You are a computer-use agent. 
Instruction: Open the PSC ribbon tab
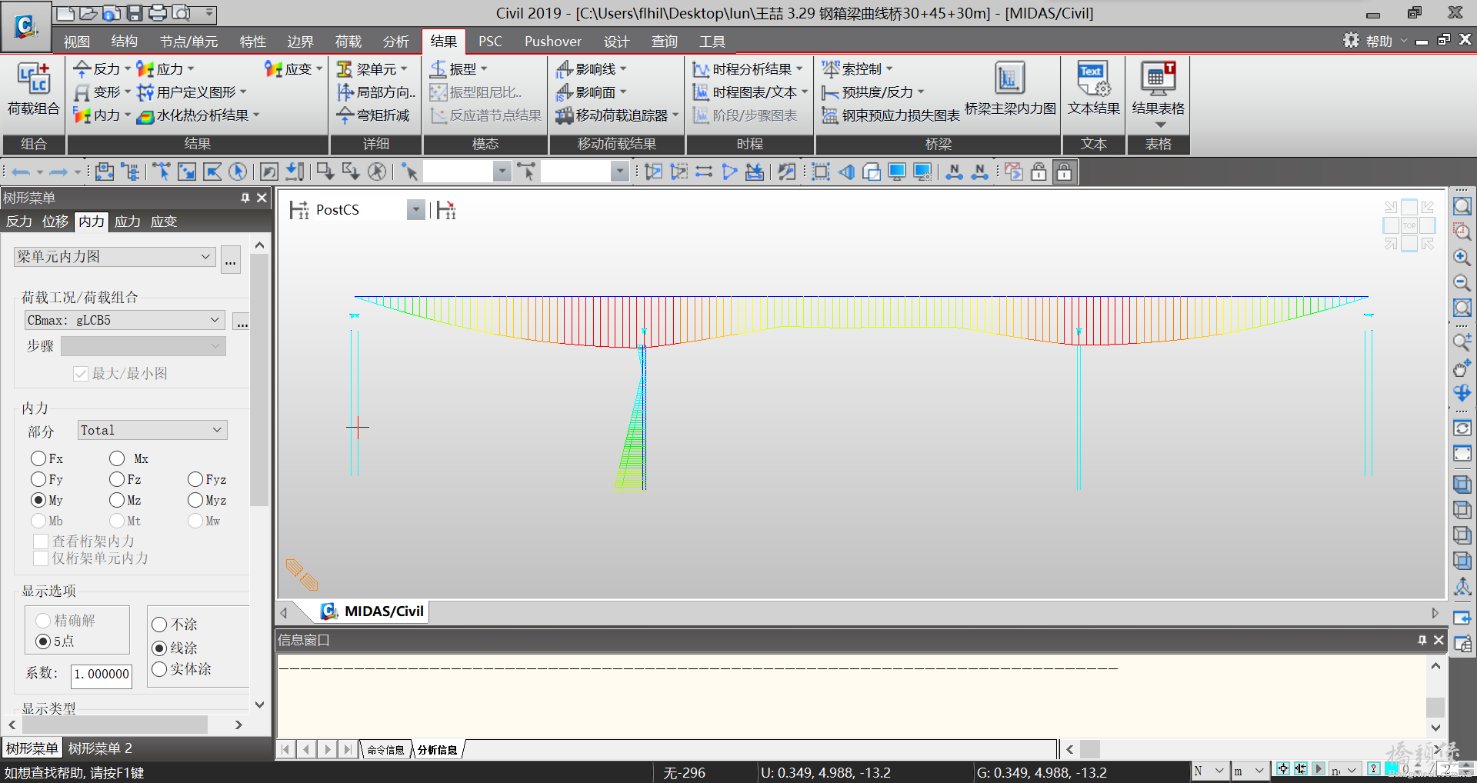pyautogui.click(x=490, y=42)
